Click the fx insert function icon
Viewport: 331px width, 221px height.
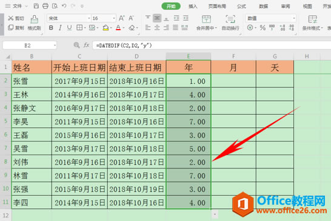tap(86, 45)
